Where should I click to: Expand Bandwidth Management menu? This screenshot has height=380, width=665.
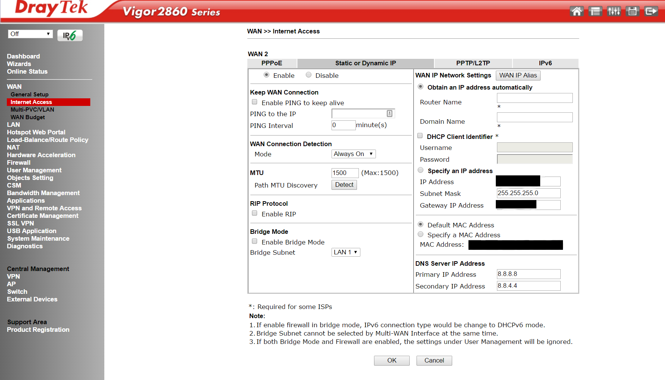point(43,193)
